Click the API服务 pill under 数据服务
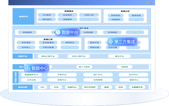 [47, 15]
